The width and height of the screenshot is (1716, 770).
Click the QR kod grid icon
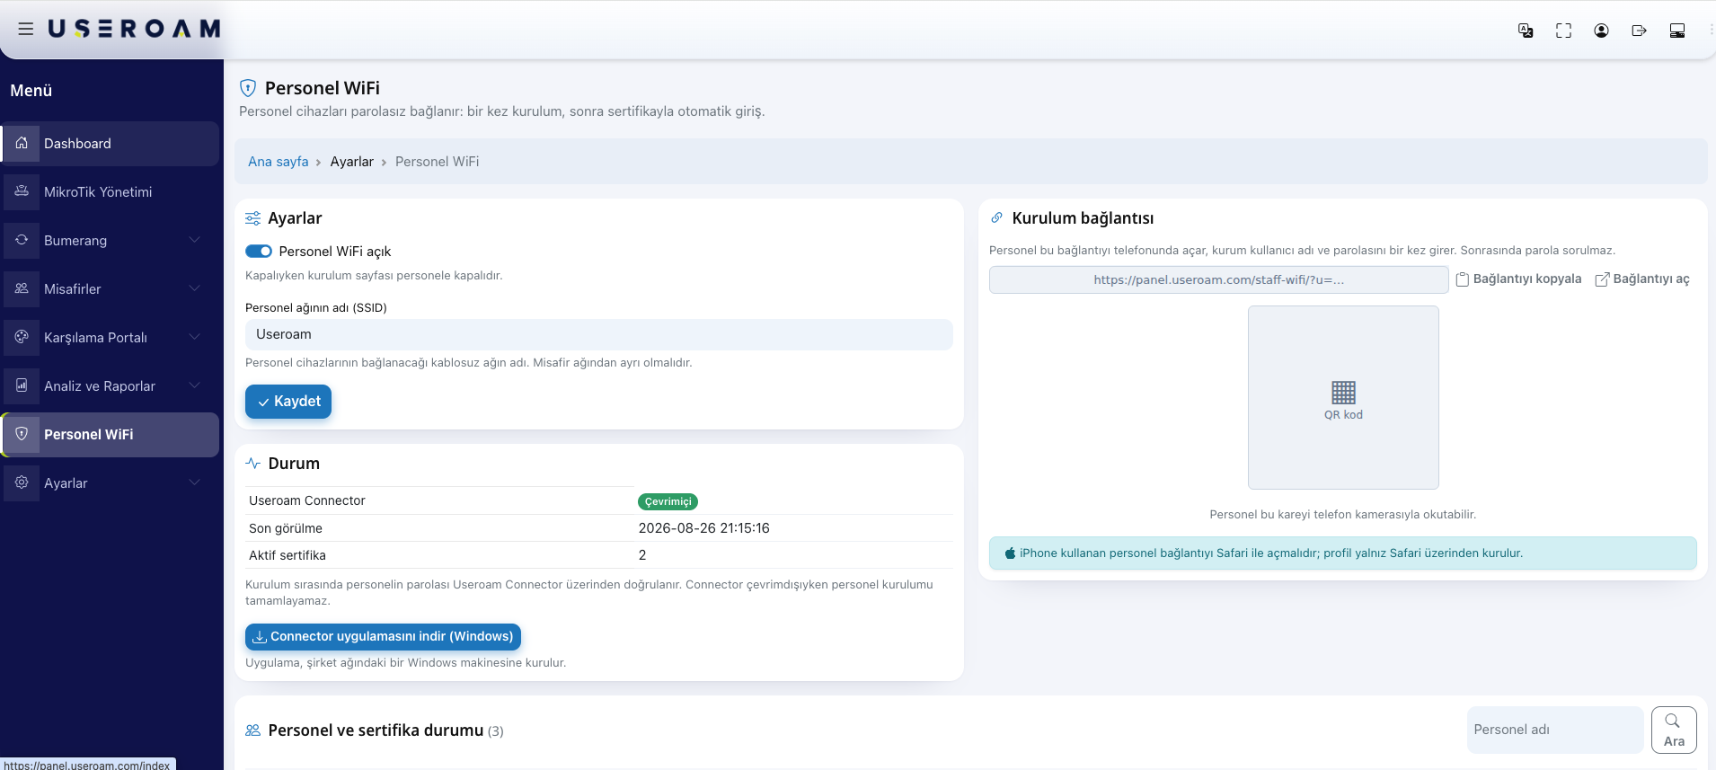tap(1343, 393)
